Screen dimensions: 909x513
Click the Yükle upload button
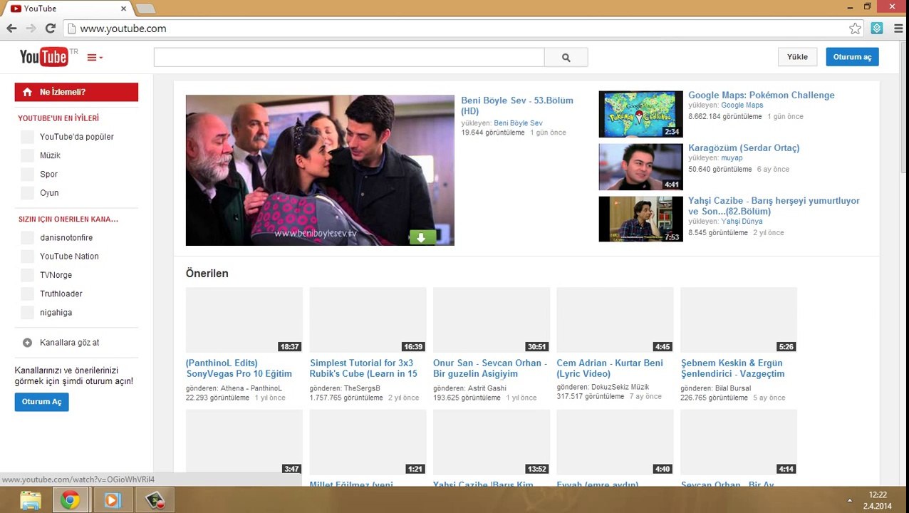pos(797,57)
